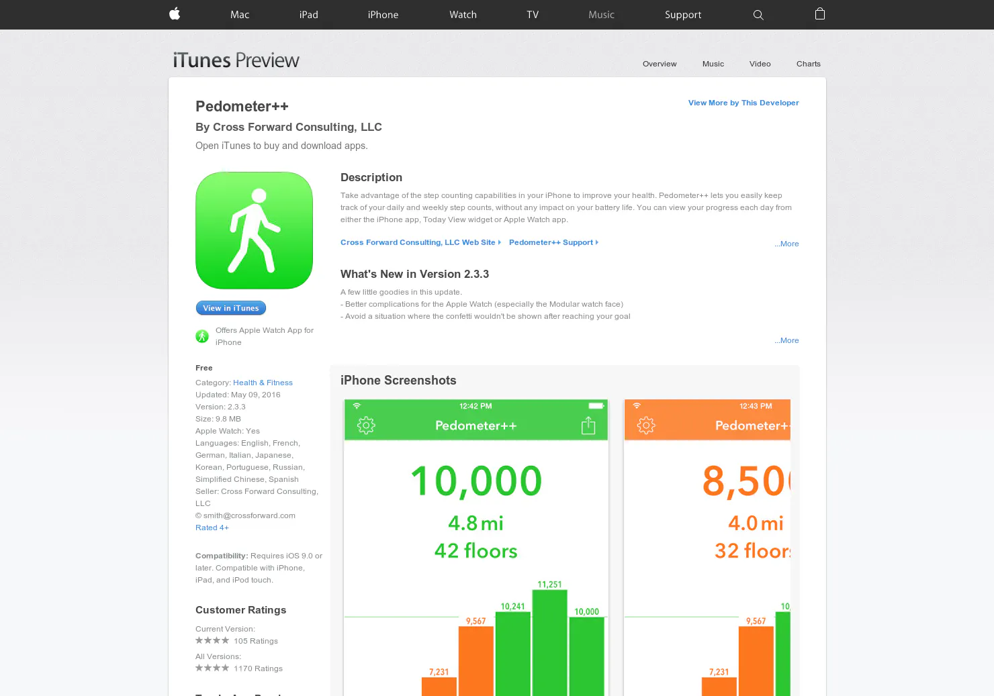The width and height of the screenshot is (994, 696).
Task: Click the small Apple Watch app badge icon
Action: (202, 336)
